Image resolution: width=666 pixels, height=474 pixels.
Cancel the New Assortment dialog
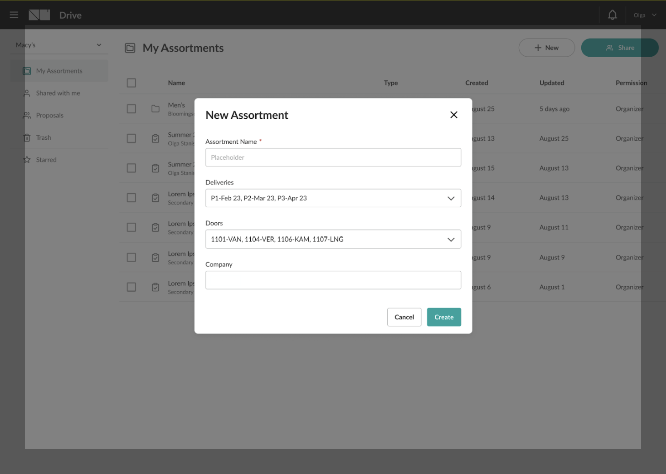point(404,317)
